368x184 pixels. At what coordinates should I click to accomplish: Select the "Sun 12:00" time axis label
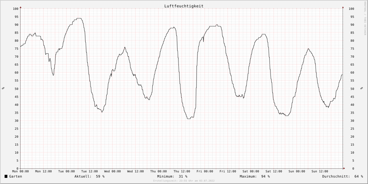[320, 171]
